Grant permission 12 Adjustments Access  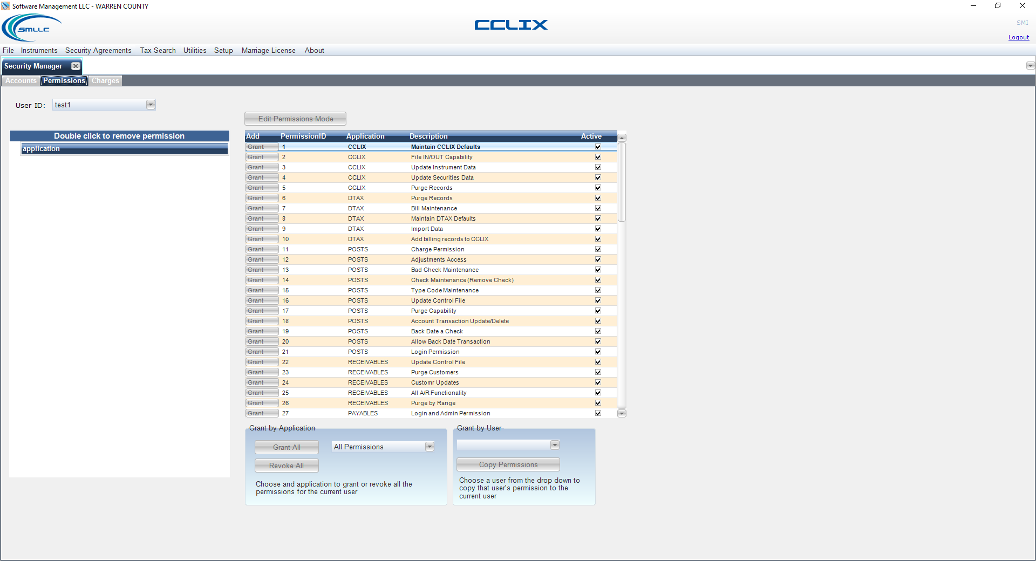coord(262,259)
